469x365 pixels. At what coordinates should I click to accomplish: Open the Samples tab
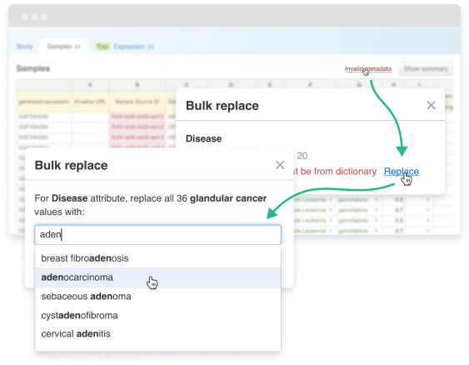pyautogui.click(x=63, y=47)
